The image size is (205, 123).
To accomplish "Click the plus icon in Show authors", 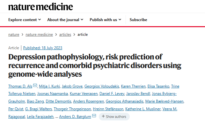I will point(103,116).
